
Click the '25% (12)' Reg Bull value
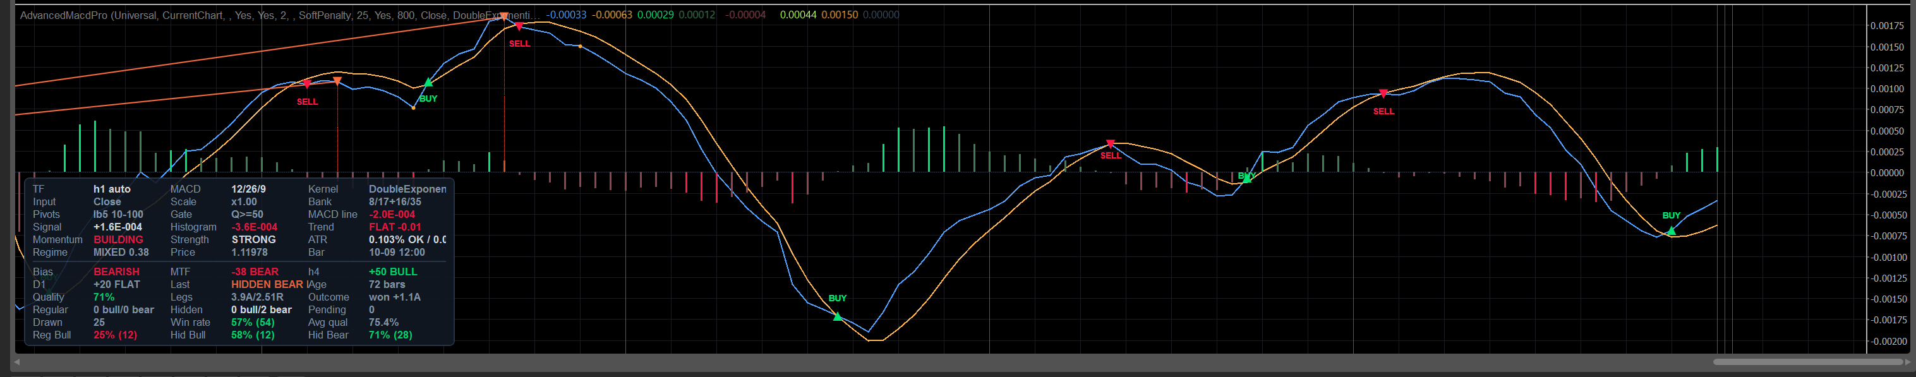coord(115,335)
